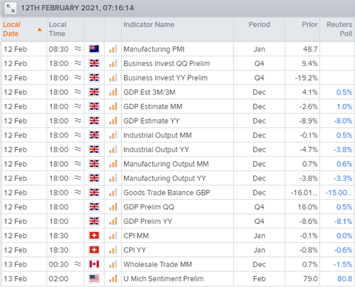Click the Swiss flag in CPI MM row
The height and width of the screenshot is (287, 355).
click(94, 236)
